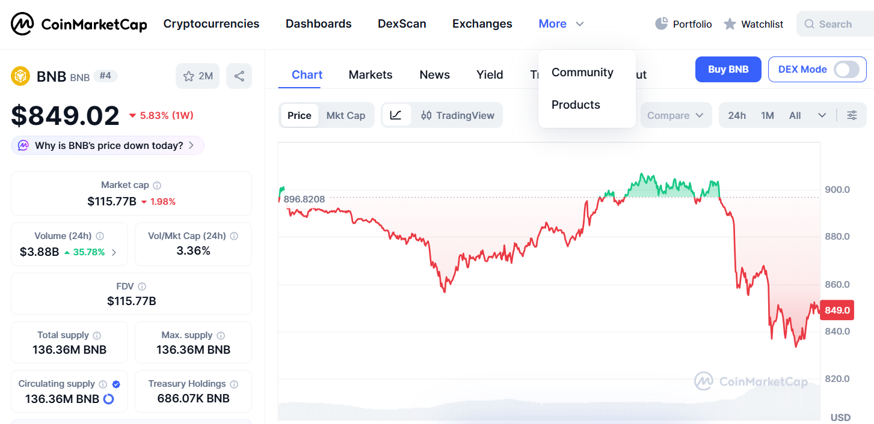Click the FDV info icon
This screenshot has height=424, width=874.
point(142,286)
